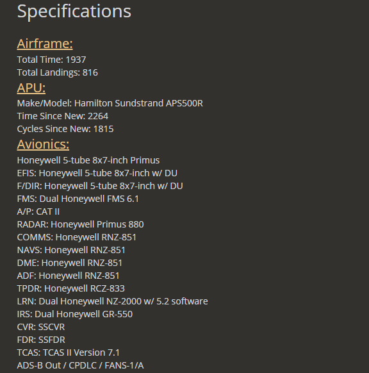Select the Airframe section heading
This screenshot has width=369, height=373.
click(45, 44)
